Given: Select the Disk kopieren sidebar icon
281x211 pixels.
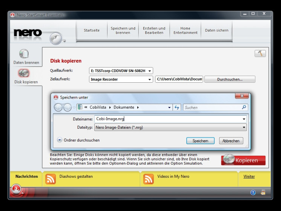Looking at the screenshot, I should pyautogui.click(x=24, y=73).
